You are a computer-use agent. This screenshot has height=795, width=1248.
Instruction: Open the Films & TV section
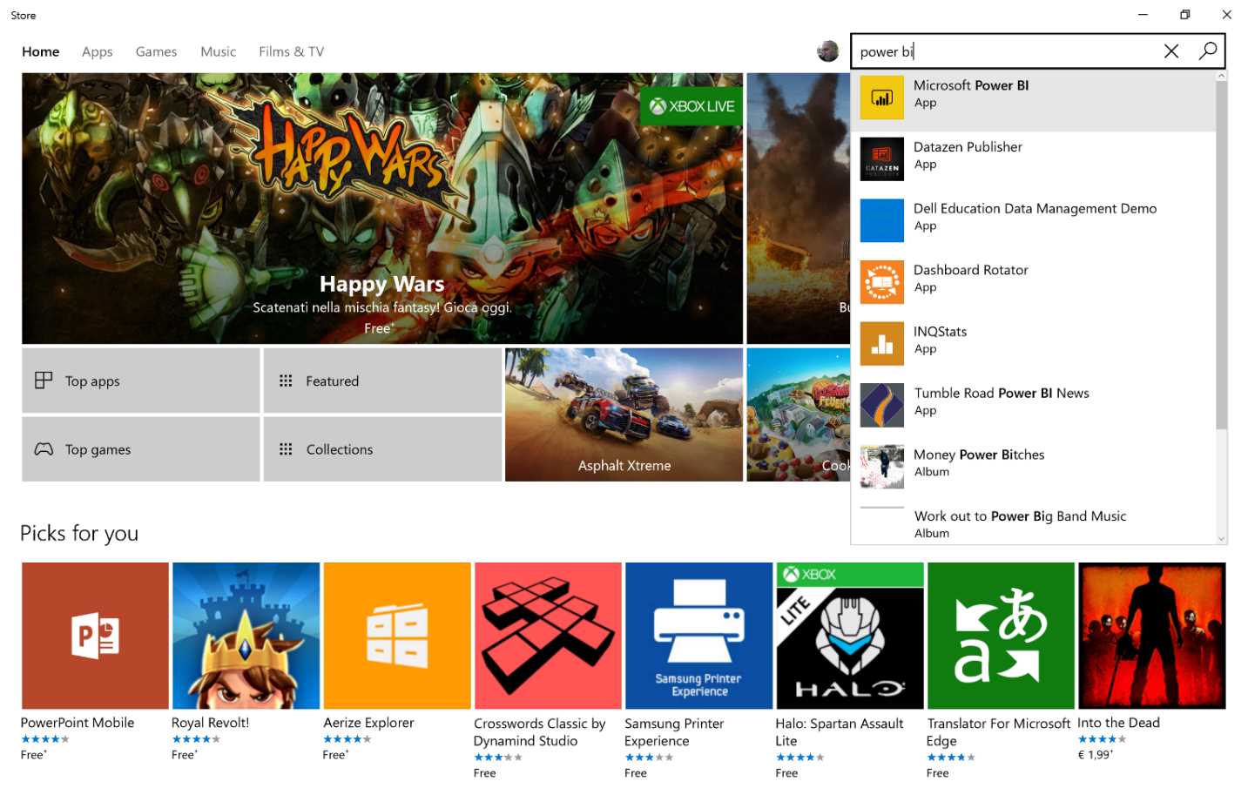pos(290,51)
